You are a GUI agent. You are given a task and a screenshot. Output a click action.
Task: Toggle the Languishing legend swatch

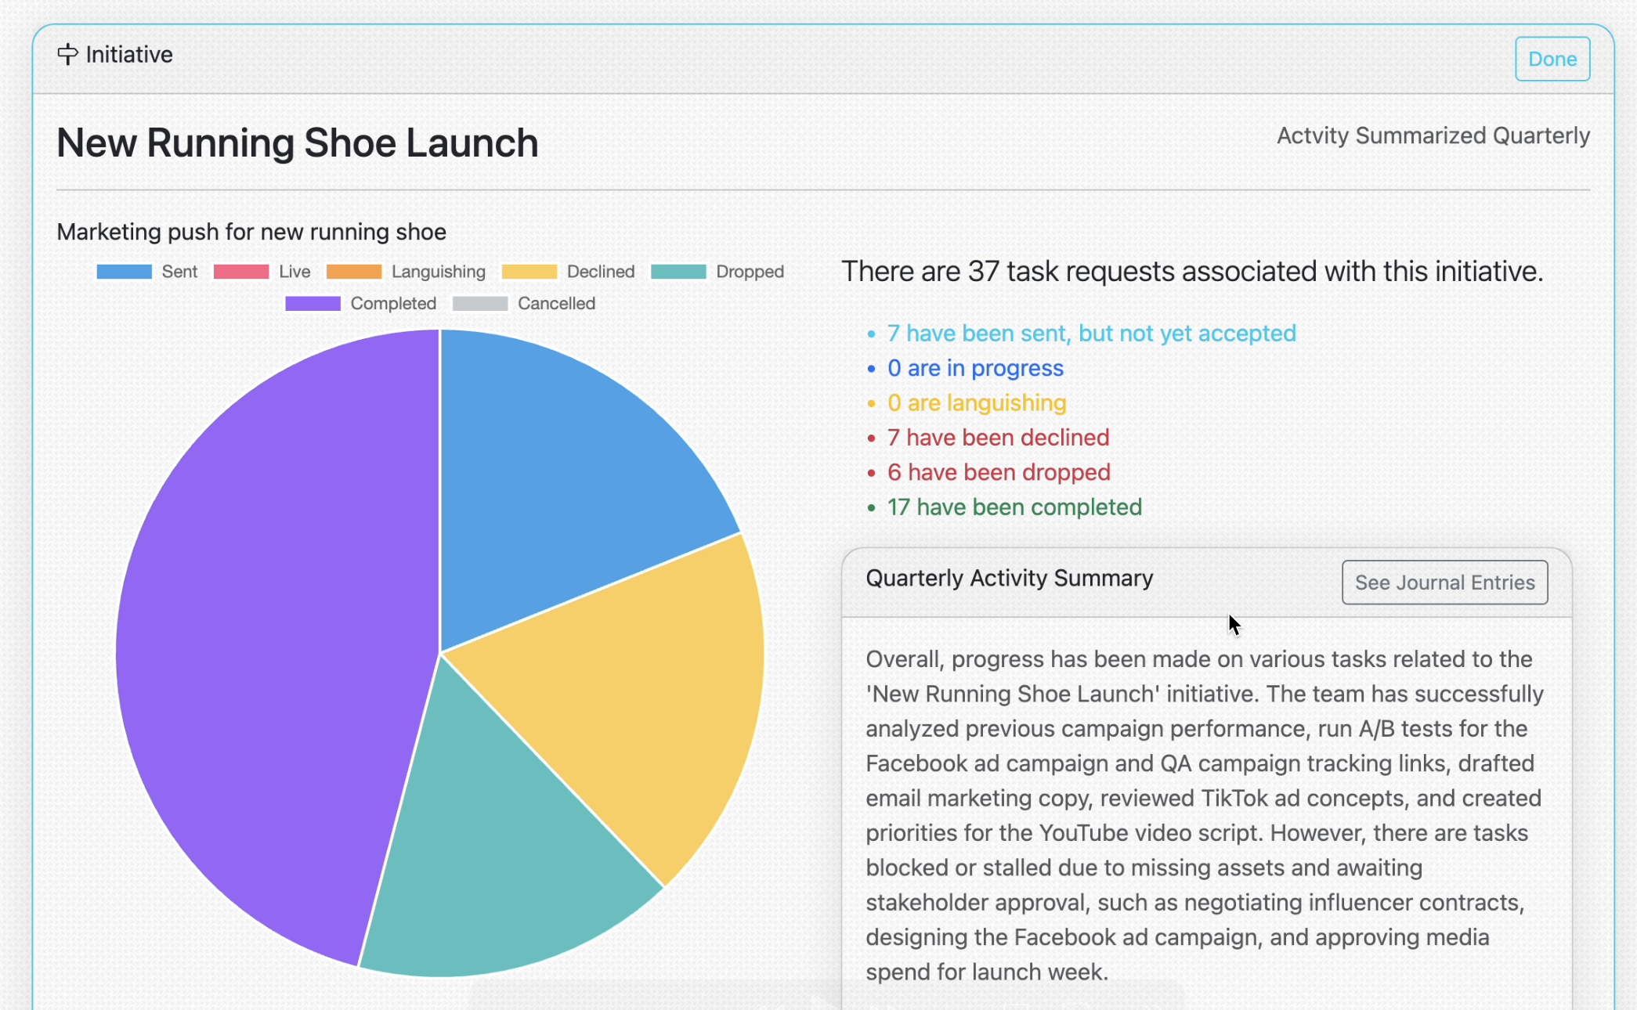[354, 272]
